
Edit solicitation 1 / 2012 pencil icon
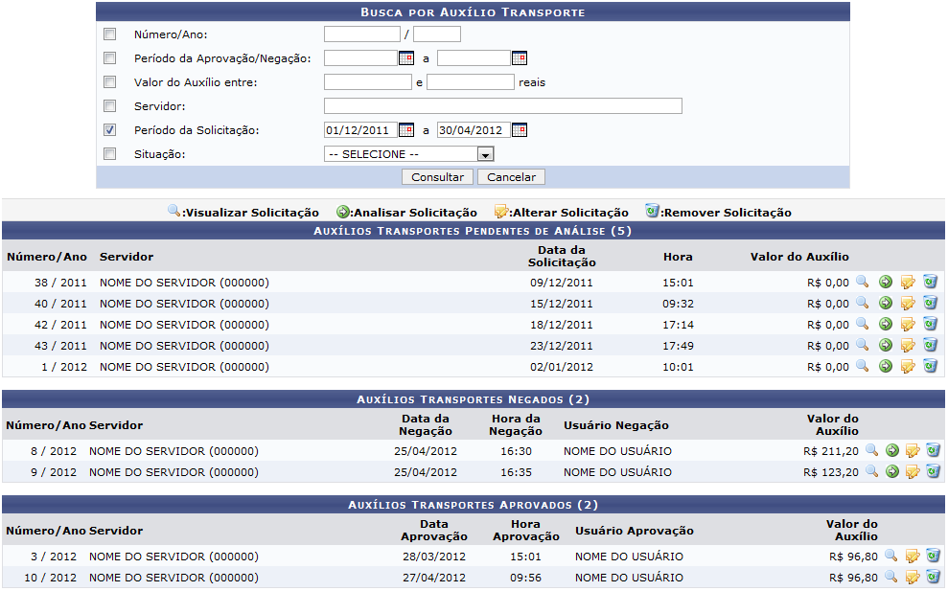pyautogui.click(x=908, y=367)
